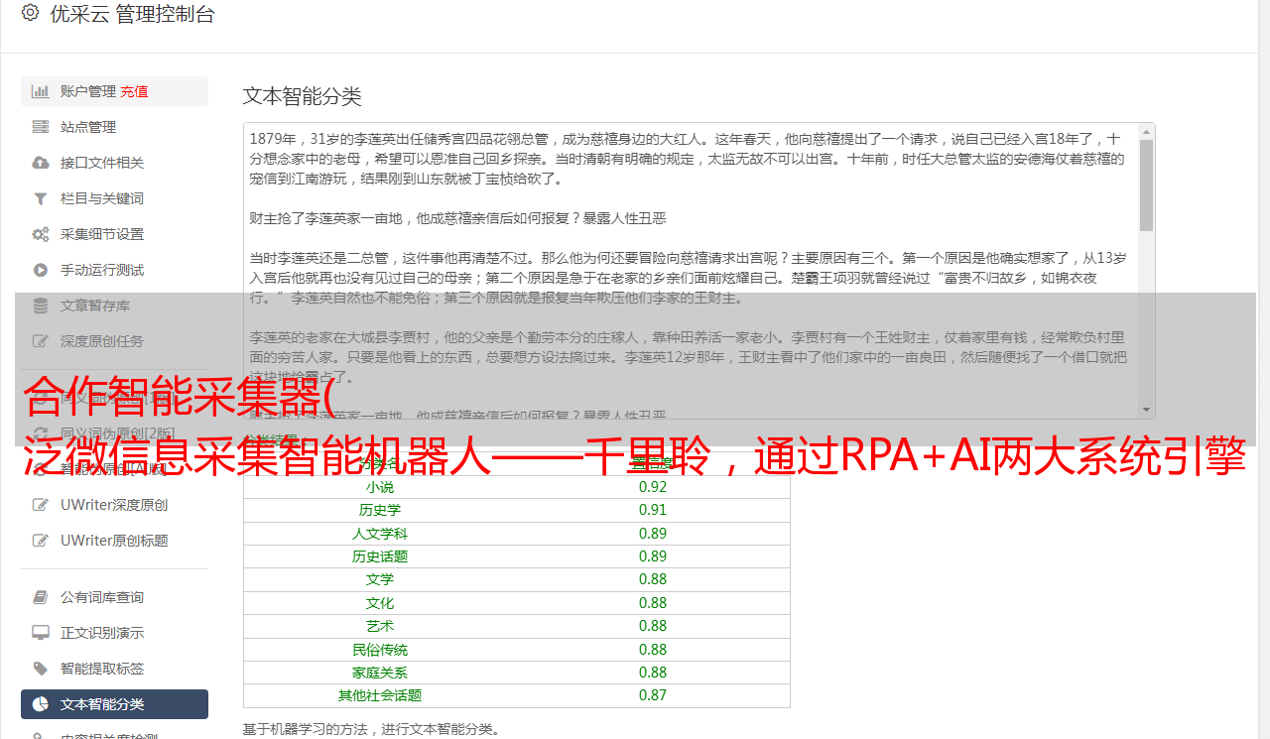The height and width of the screenshot is (739, 1270).
Task: Select the 0.88 score in 艺术 row
Action: tap(653, 626)
